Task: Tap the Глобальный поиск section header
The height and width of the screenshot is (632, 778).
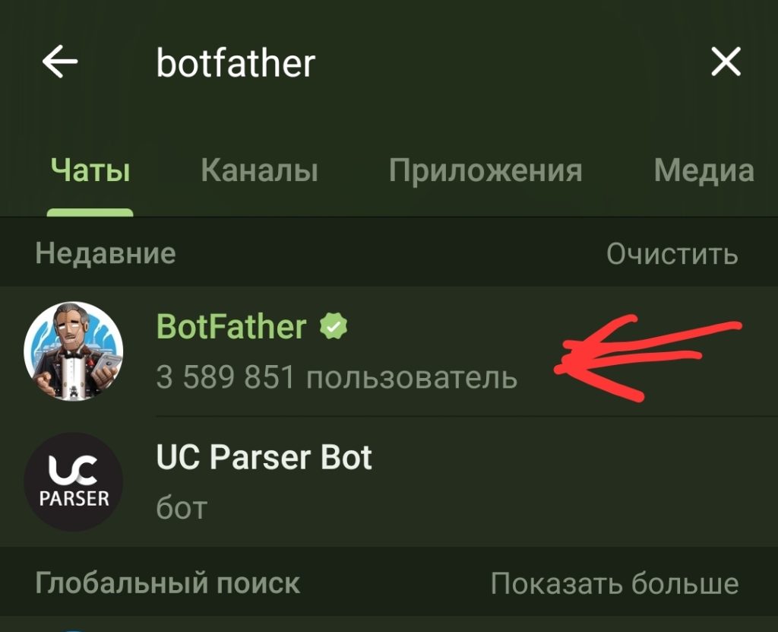Action: (x=168, y=583)
